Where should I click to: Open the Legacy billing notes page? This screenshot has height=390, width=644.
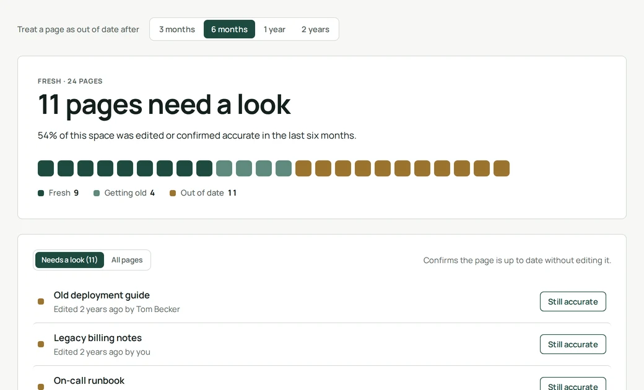pos(98,338)
